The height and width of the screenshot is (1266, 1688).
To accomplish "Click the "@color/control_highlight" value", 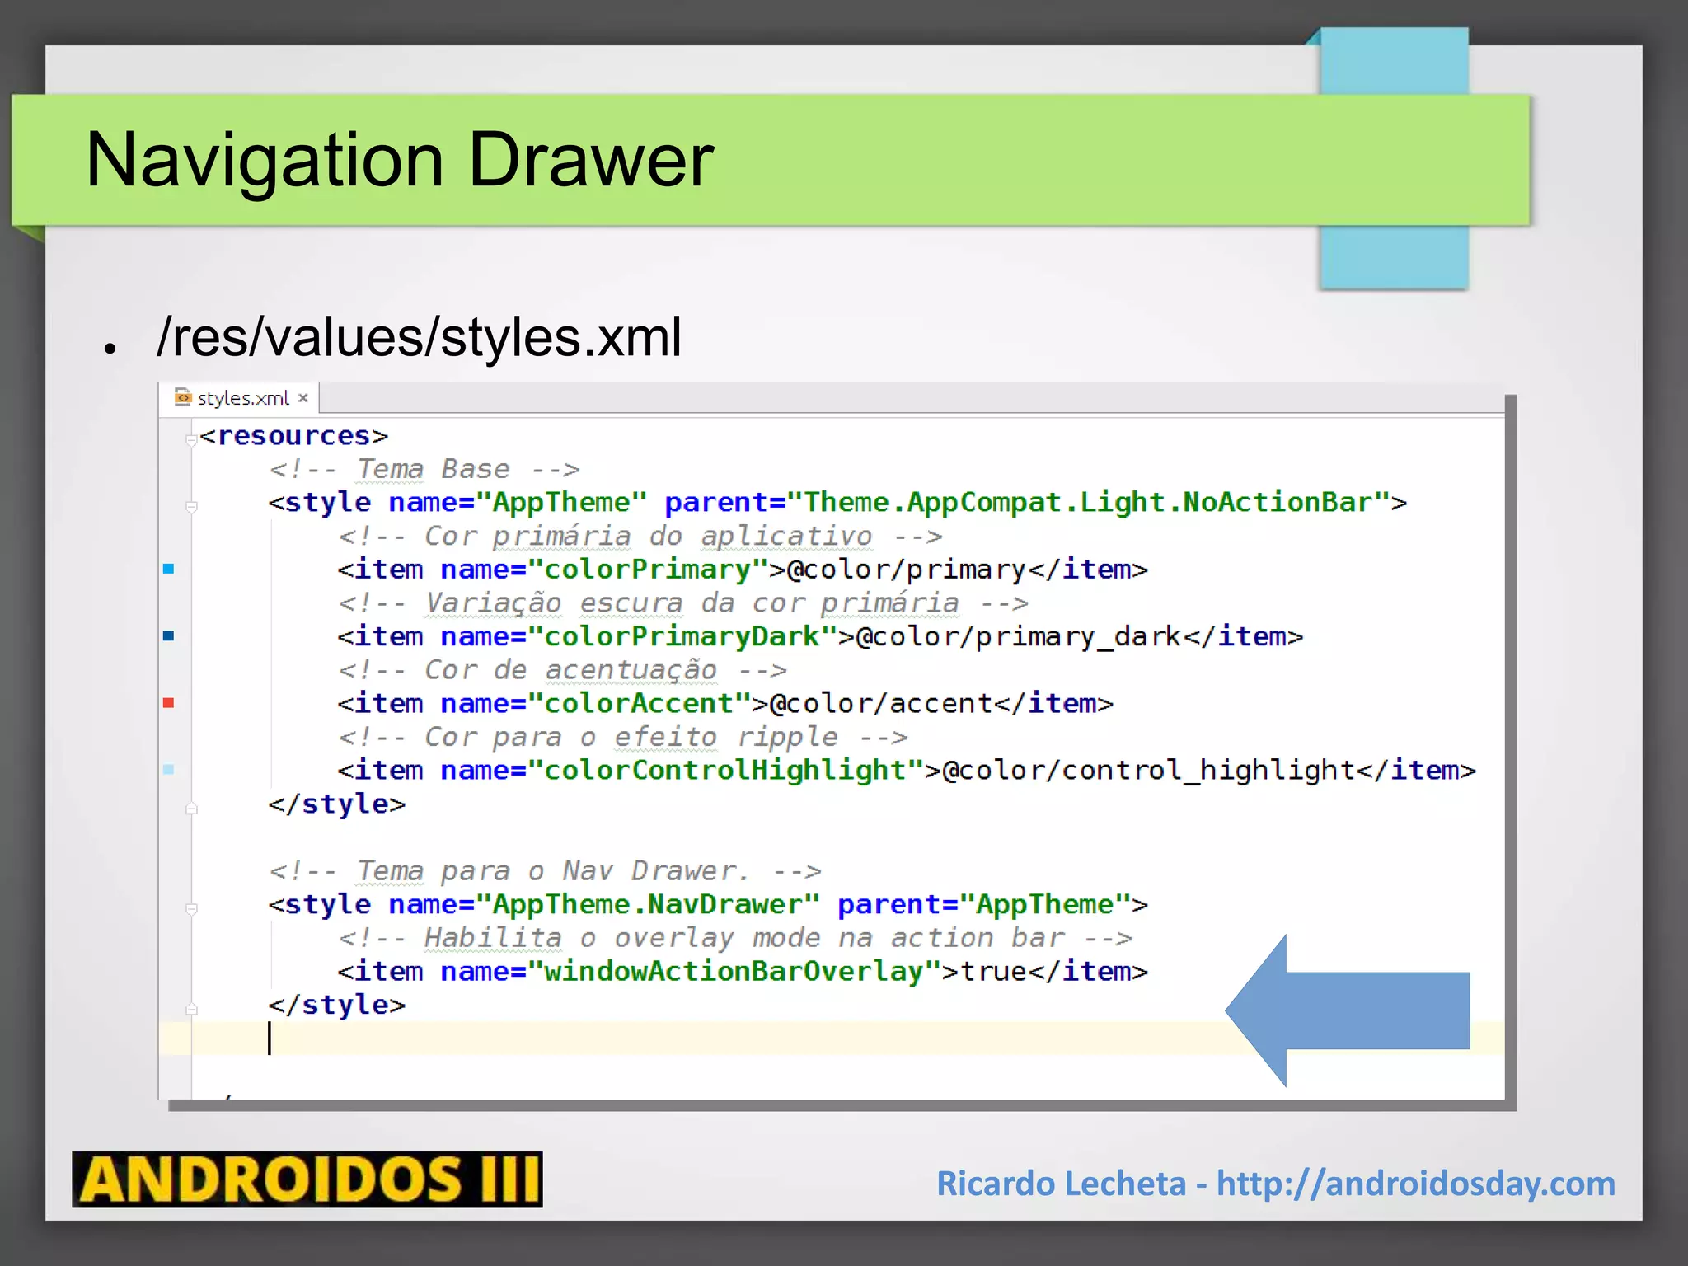I will coord(1149,771).
